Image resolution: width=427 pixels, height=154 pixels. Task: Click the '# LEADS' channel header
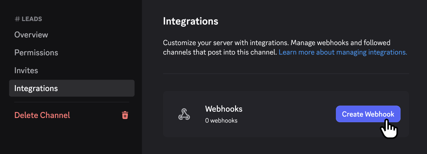click(28, 19)
